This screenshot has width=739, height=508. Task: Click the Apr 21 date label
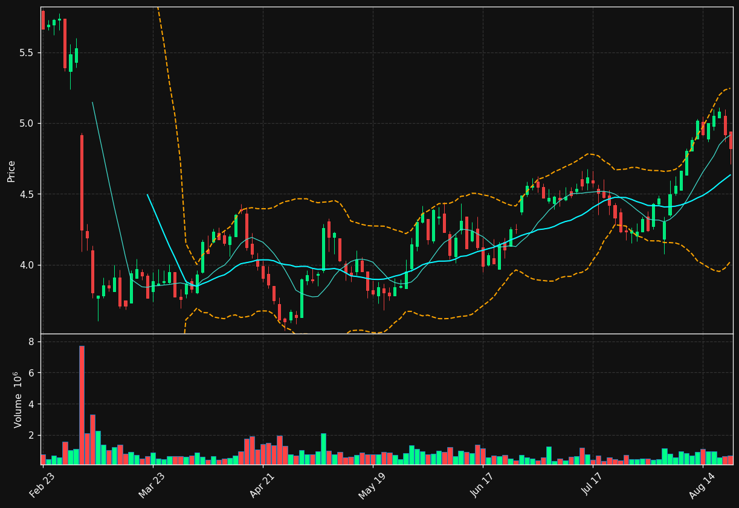click(262, 485)
